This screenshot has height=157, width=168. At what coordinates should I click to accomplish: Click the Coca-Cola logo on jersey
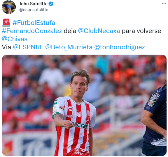(69, 116)
